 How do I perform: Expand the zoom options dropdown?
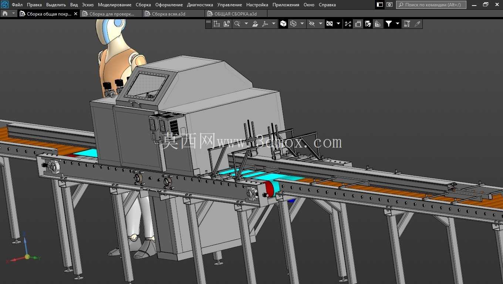(246, 24)
